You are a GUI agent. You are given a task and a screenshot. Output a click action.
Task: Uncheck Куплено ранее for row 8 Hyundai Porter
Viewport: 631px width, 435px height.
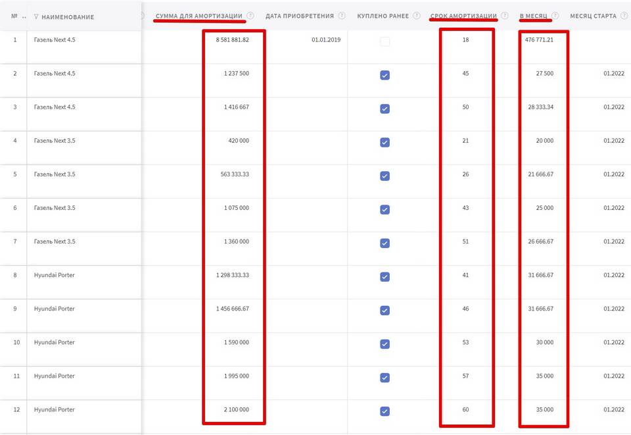385,277
